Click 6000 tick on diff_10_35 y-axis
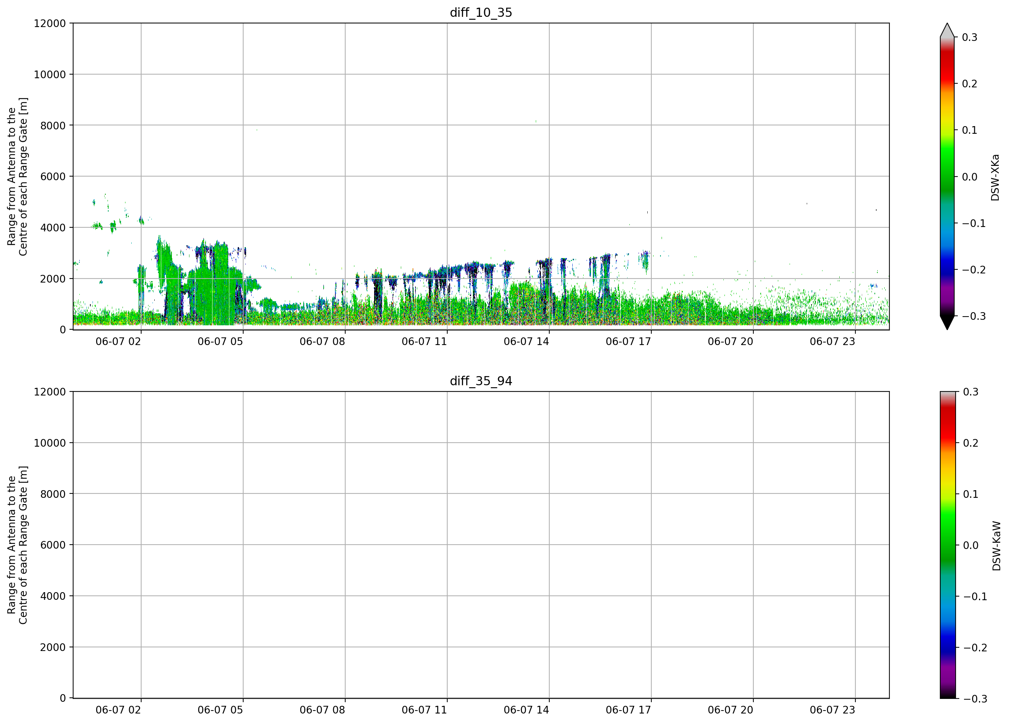The image size is (1009, 723). click(x=53, y=177)
